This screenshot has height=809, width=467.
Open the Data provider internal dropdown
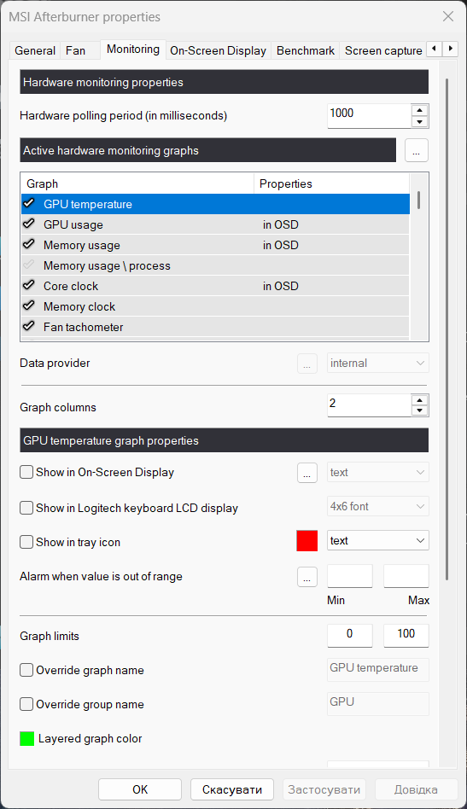(x=377, y=364)
